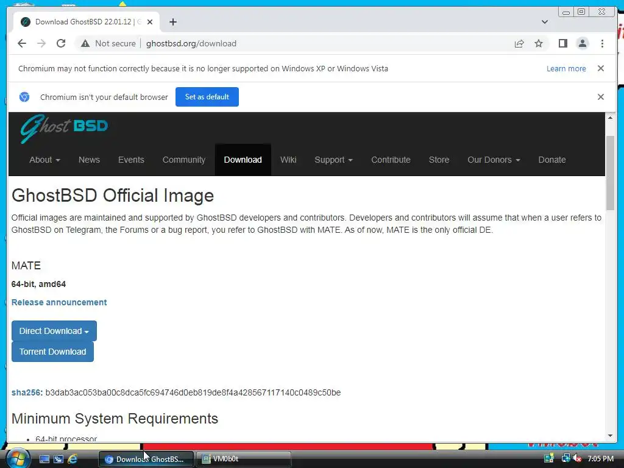Dismiss the Windows XP support warning
Screen dimensions: 624x468
coord(600,68)
